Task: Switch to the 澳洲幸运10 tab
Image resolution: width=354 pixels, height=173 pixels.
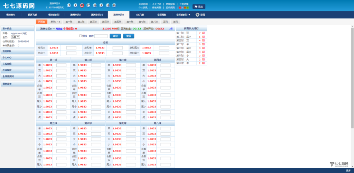Action: coord(97,15)
